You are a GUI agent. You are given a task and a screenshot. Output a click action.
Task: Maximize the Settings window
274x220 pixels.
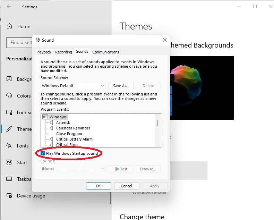point(255,7)
